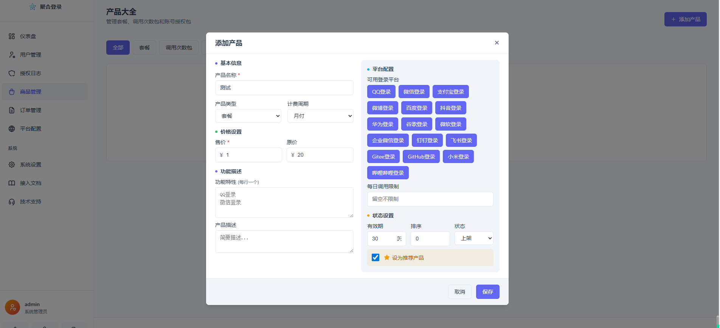Image resolution: width=720 pixels, height=328 pixels.
Task: Click the 商品管理 shopping bag icon
Action: coord(12,92)
